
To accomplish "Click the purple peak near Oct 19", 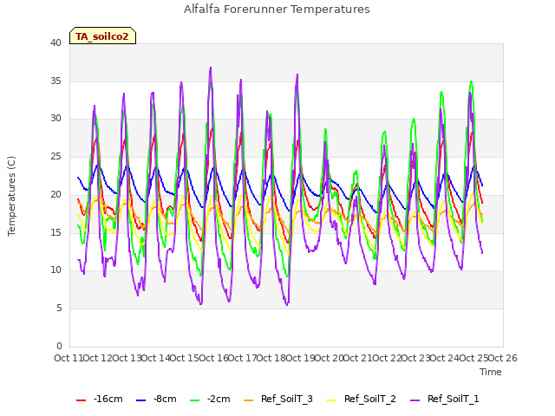I will tap(297, 75).
